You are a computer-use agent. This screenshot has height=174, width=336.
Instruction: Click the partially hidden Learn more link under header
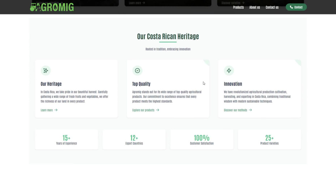137,3
